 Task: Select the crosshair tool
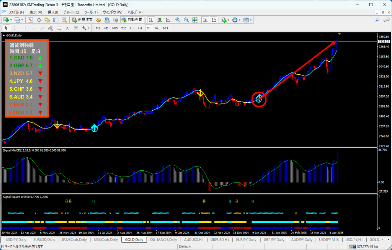15,28
